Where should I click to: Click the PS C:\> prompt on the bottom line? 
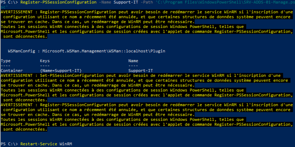click(x=10, y=142)
